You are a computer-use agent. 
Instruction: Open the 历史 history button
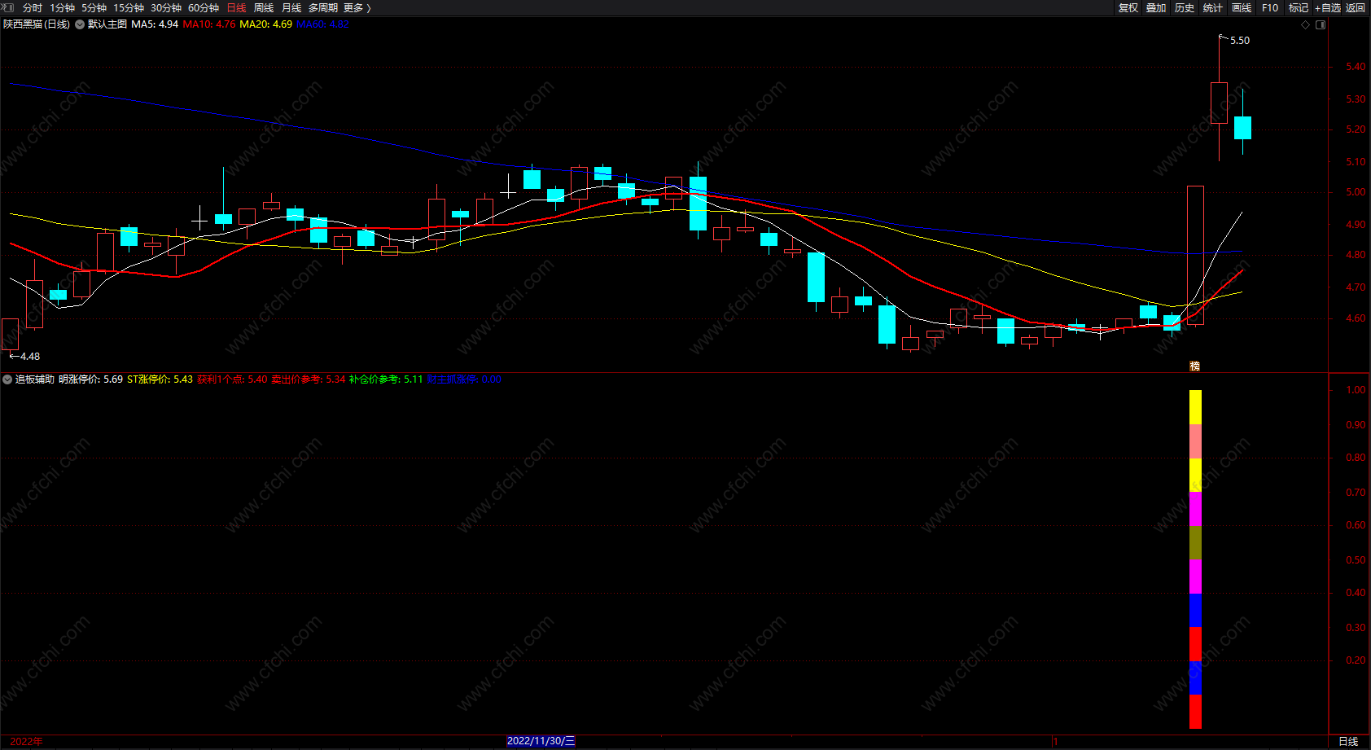coord(1185,7)
